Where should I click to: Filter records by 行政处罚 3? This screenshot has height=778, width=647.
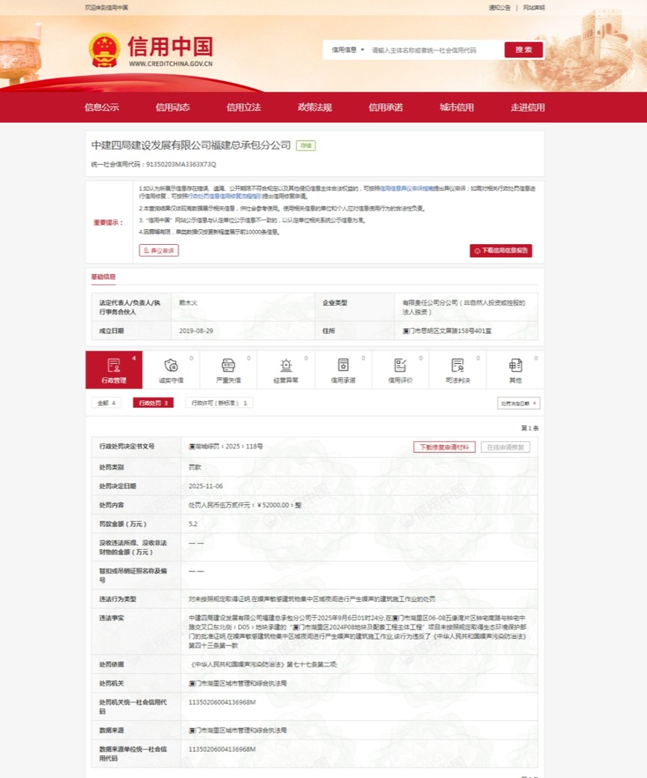(154, 403)
